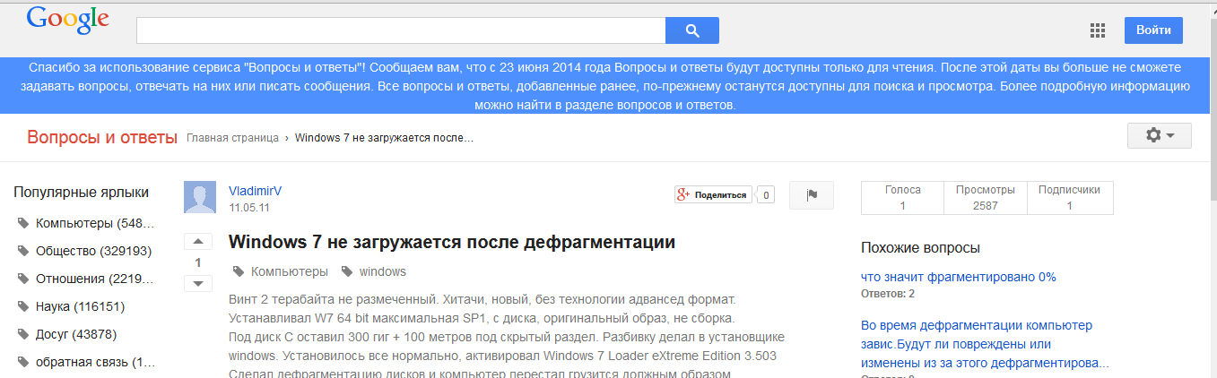
Task: Click the Популярные ярлыки heading
Action: pos(82,192)
